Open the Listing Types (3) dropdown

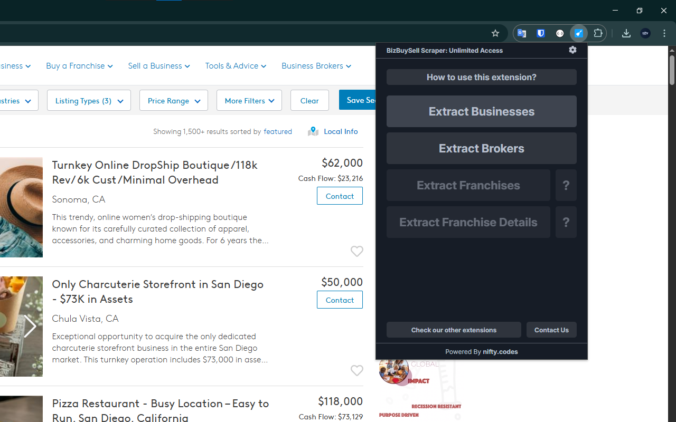coord(89,100)
